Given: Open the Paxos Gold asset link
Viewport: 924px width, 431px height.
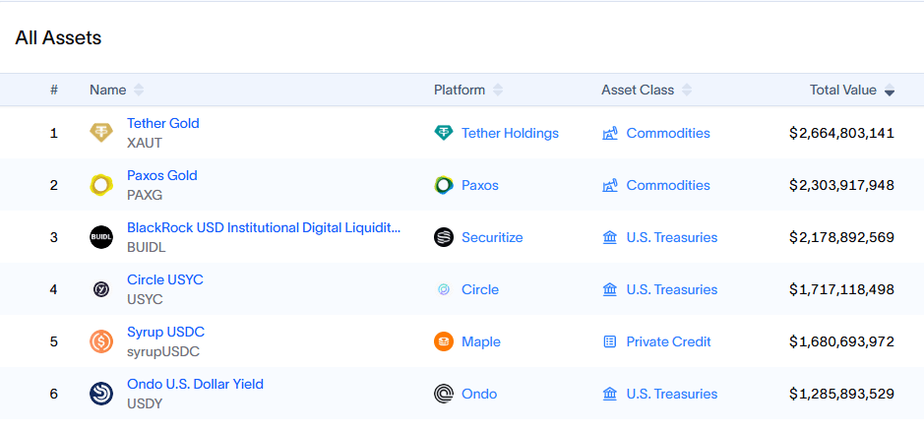Looking at the screenshot, I should pyautogui.click(x=162, y=175).
